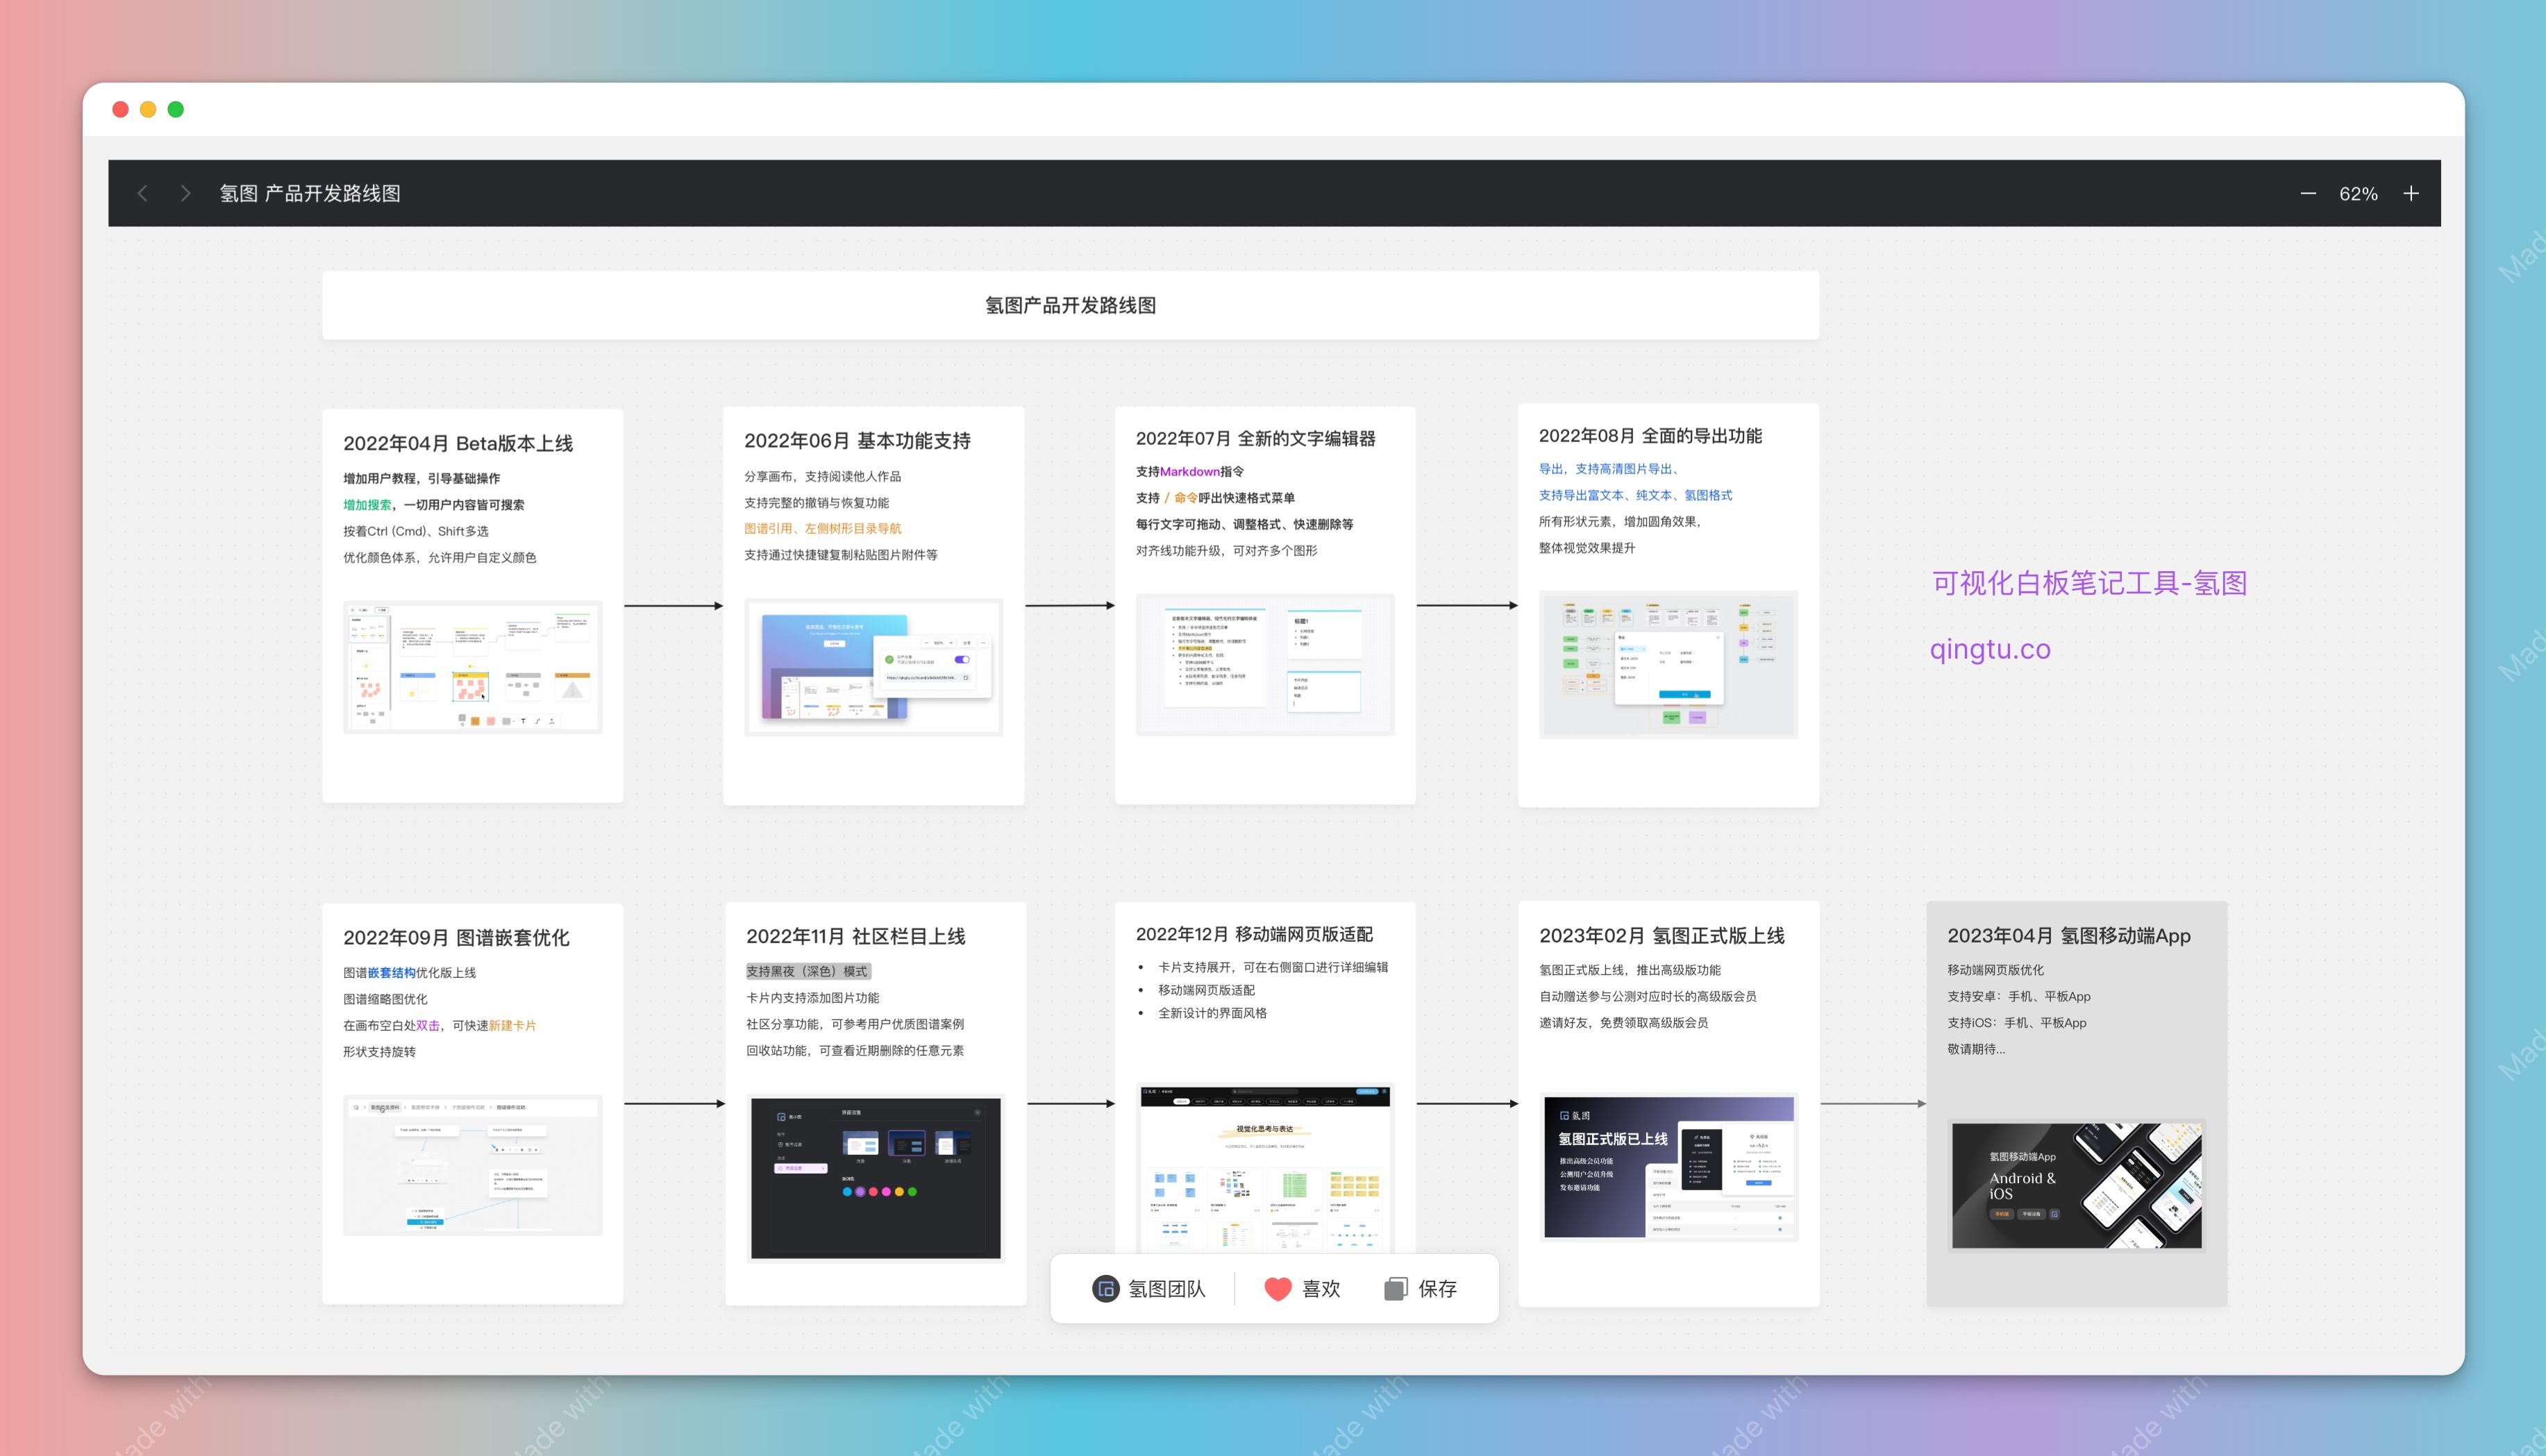Screen dimensions: 2546x1456
Task: Open the 视觉化思考与表达 screenshot thumbnail
Action: [1264, 1168]
